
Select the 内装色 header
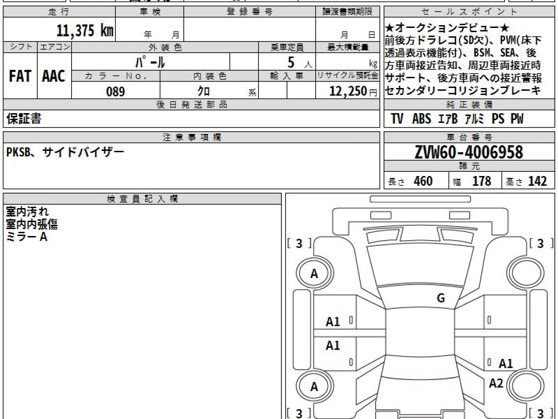209,76
